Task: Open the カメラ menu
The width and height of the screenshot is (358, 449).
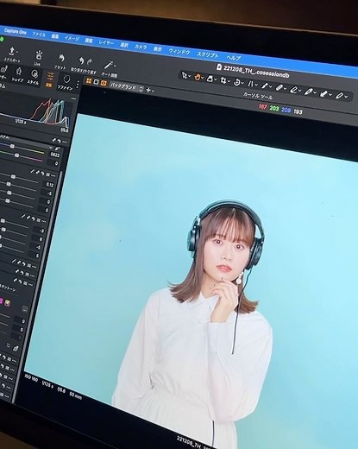Action: pos(141,47)
